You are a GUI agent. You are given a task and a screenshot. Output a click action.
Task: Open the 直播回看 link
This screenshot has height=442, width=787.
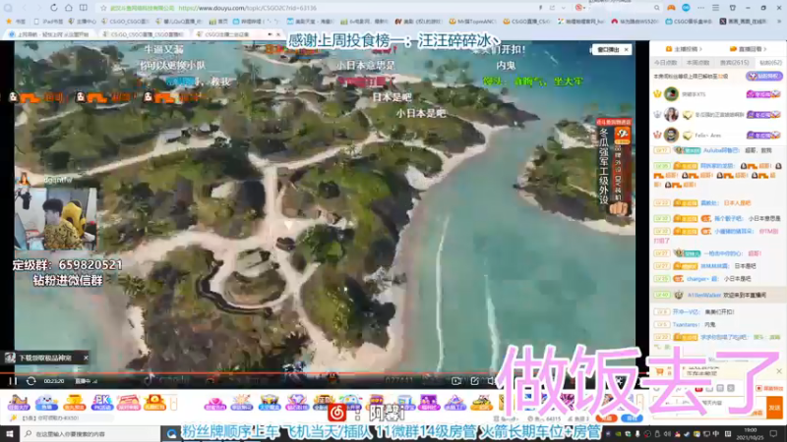[748, 49]
